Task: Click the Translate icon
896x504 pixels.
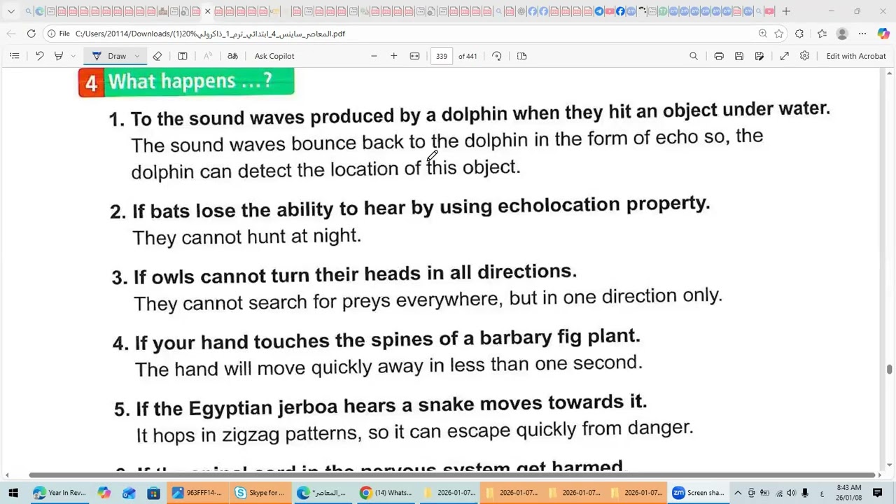Action: pos(232,56)
